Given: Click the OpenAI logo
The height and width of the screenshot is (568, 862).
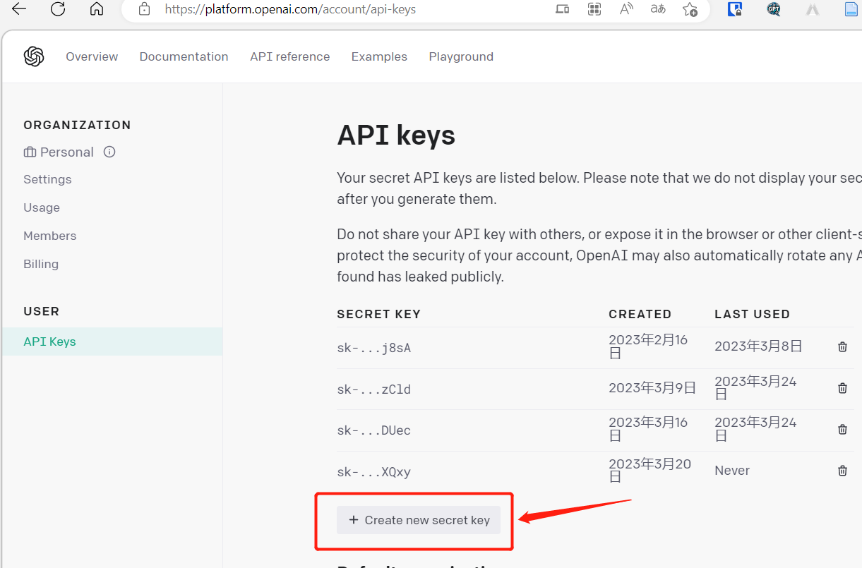Looking at the screenshot, I should pos(34,56).
